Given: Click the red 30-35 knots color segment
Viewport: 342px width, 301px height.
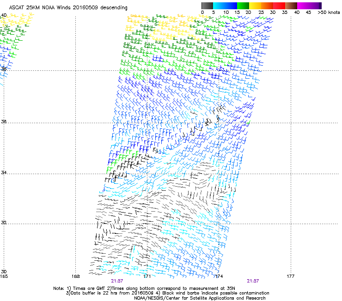Looking at the screenshot, I should [x=279, y=6].
